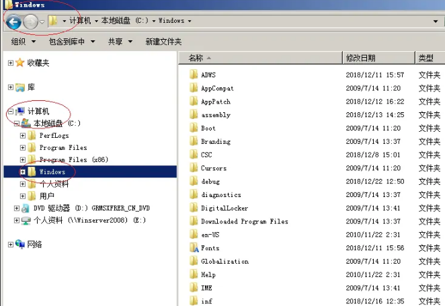Click the Help folder name
Screen dimensions: 445x306
click(208, 274)
